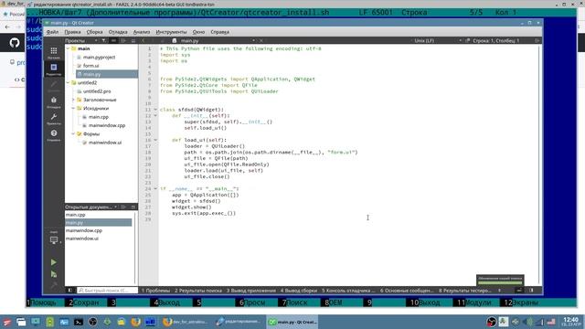Select main.pyproject in project tree
The height and width of the screenshot is (329, 585).
[100, 57]
